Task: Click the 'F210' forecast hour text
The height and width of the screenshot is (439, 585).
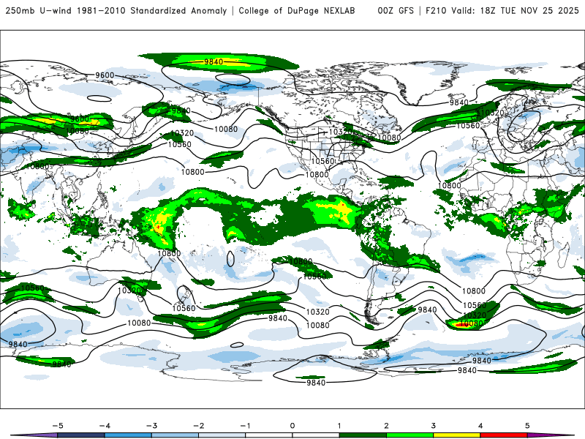Action: [x=436, y=11]
